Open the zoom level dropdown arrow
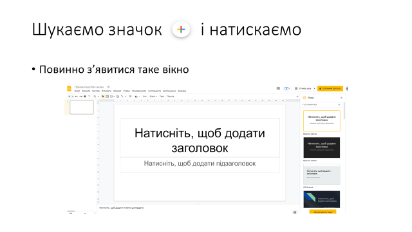 [98, 96]
